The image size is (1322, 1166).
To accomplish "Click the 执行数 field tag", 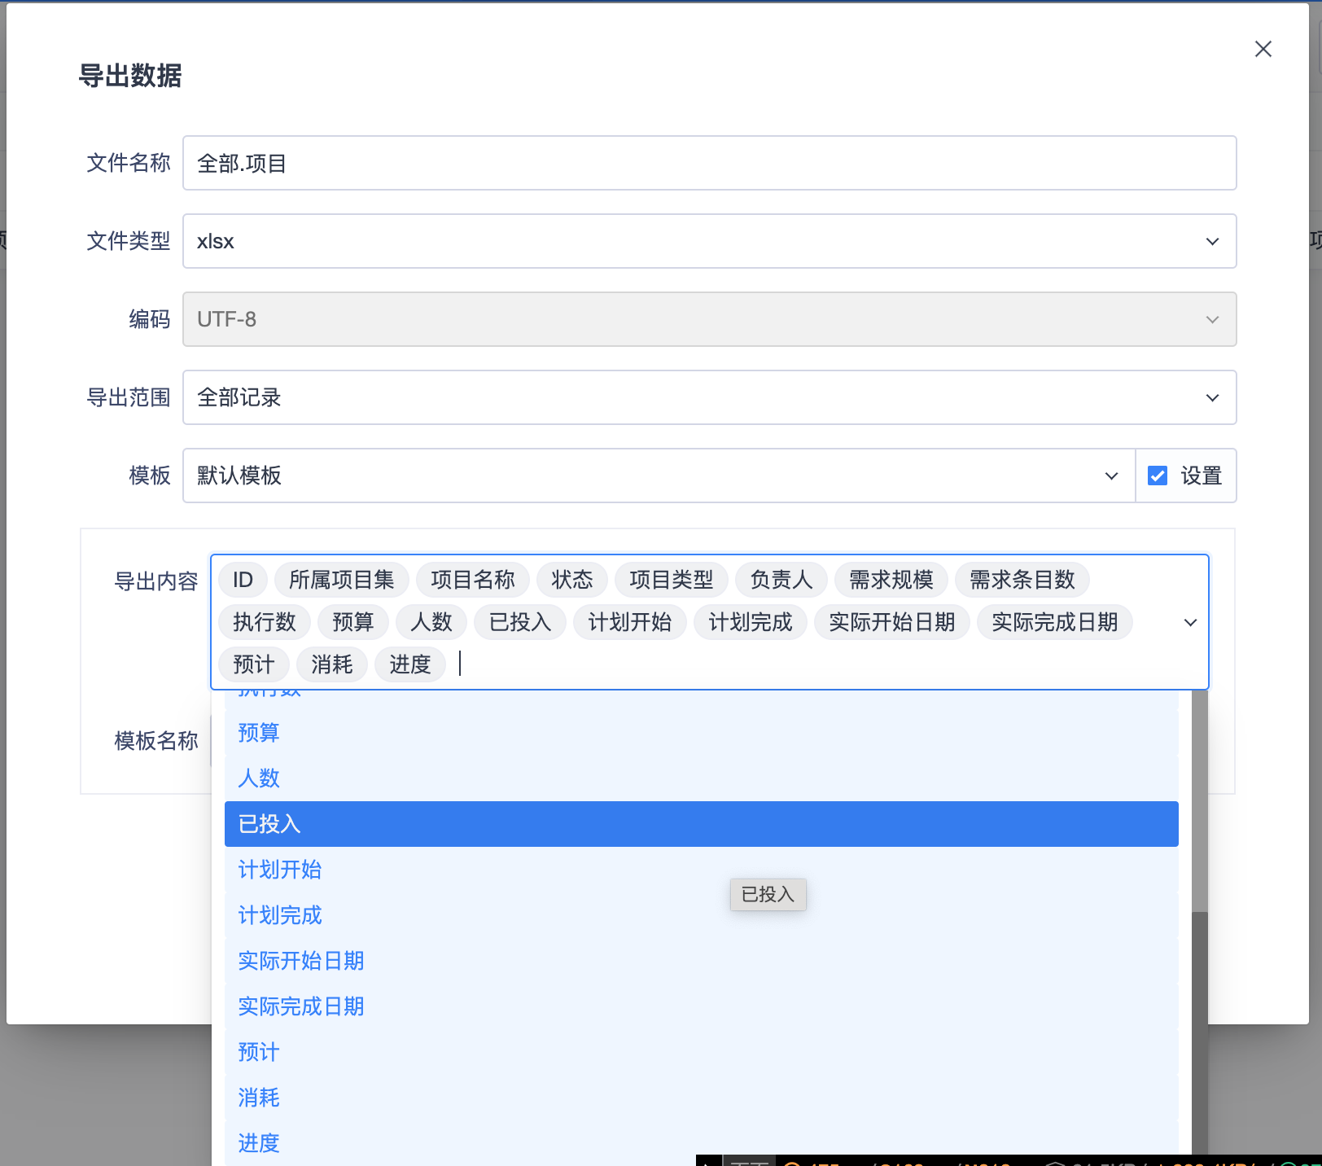I will 264,622.
